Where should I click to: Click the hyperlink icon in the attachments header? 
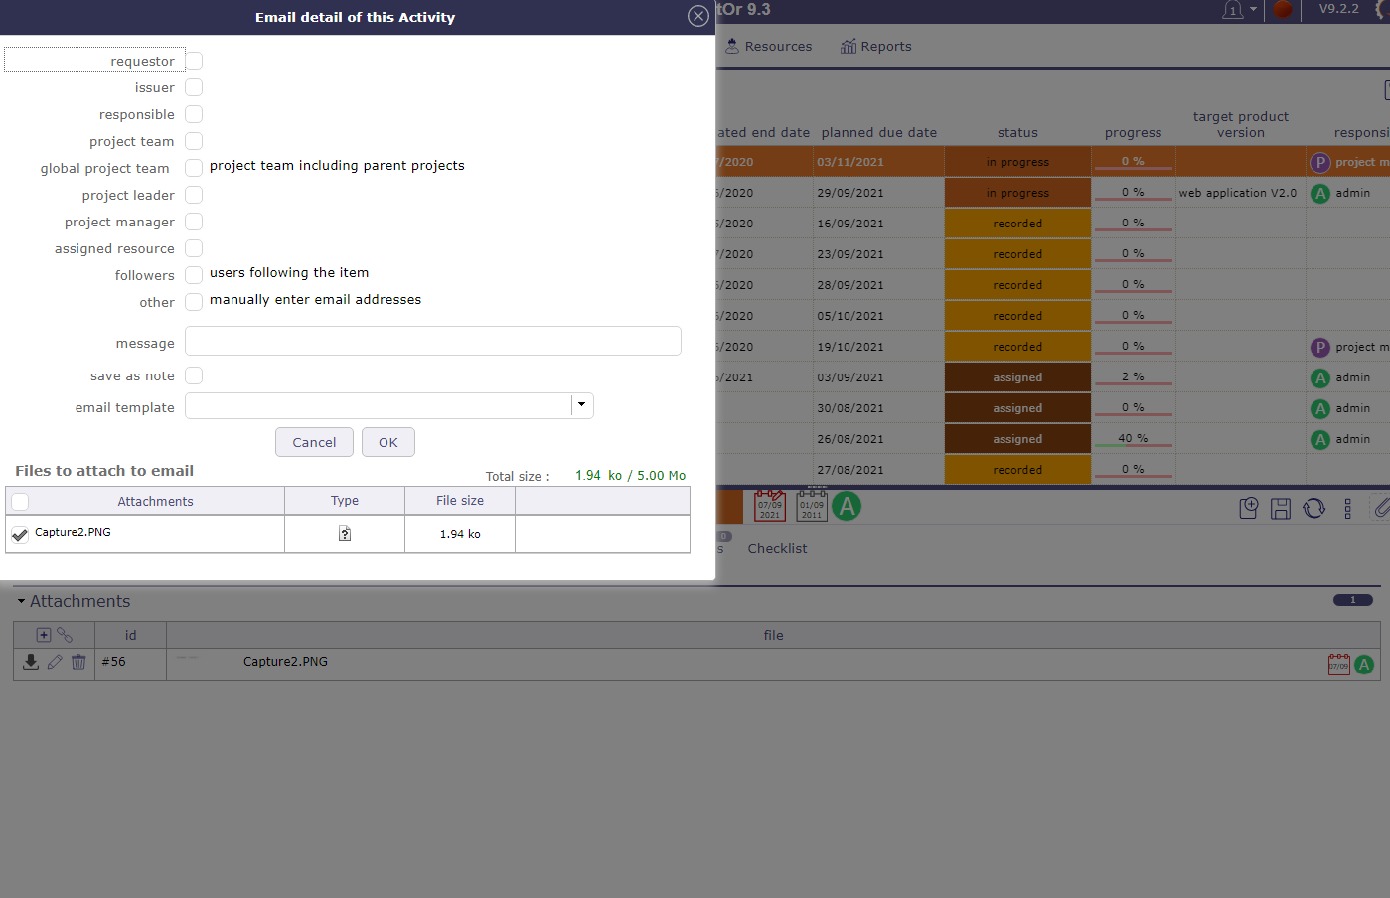coord(65,635)
